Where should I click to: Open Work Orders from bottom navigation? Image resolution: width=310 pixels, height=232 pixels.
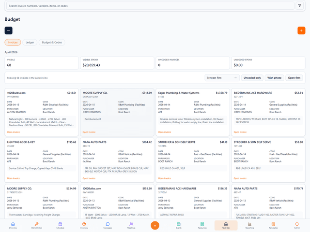coord(36,225)
